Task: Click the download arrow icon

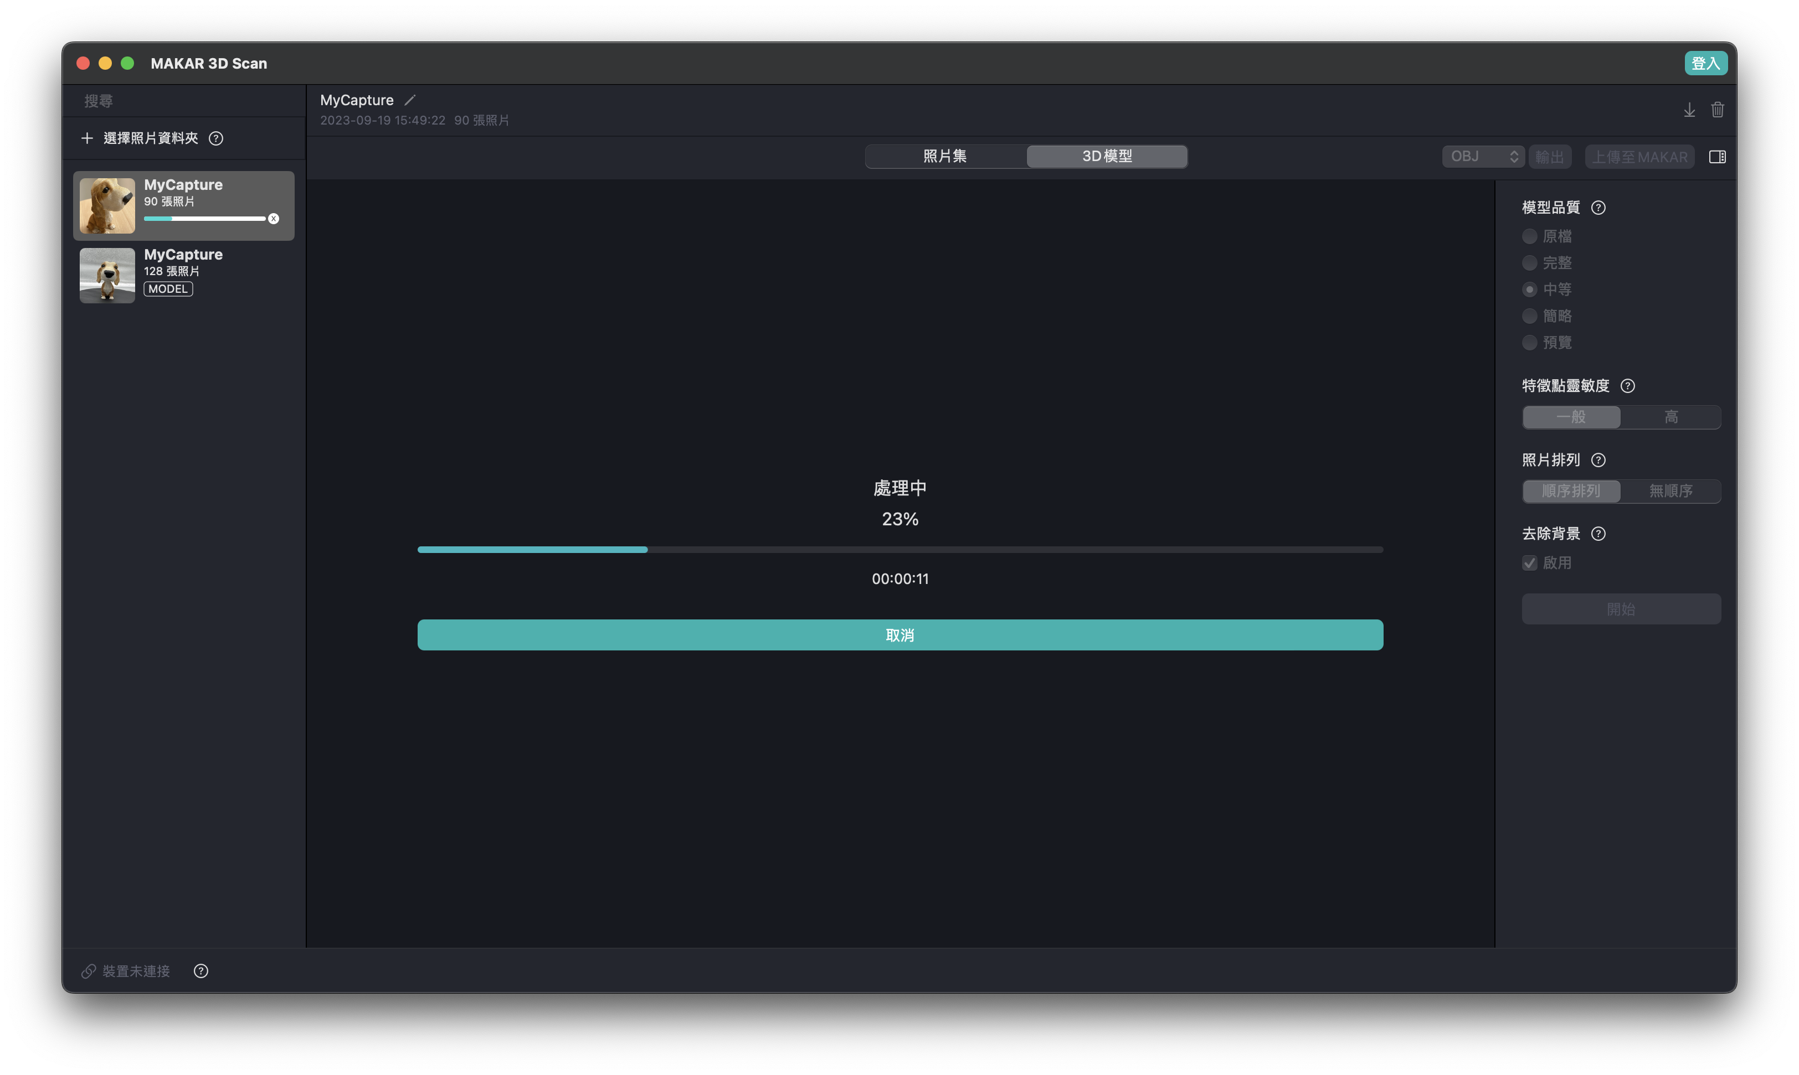Action: (1689, 110)
